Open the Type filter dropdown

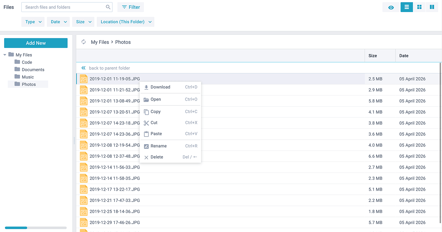(x=33, y=22)
